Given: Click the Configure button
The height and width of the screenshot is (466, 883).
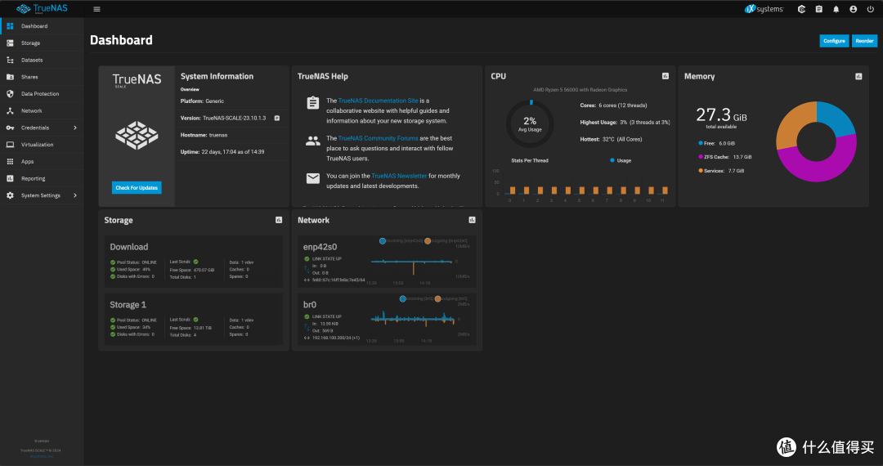Looking at the screenshot, I should tap(834, 41).
